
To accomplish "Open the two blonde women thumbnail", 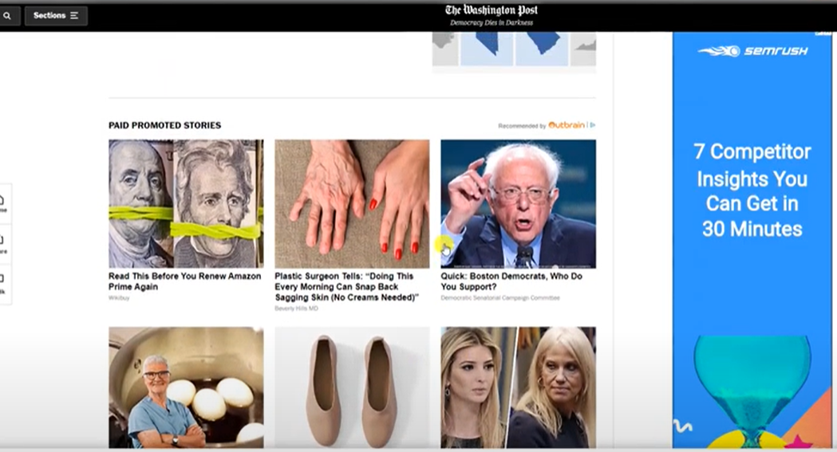I will 519,387.
